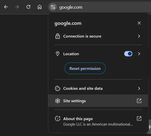Open Connection is secure details
The width and height of the screenshot is (151, 136).
(98, 36)
